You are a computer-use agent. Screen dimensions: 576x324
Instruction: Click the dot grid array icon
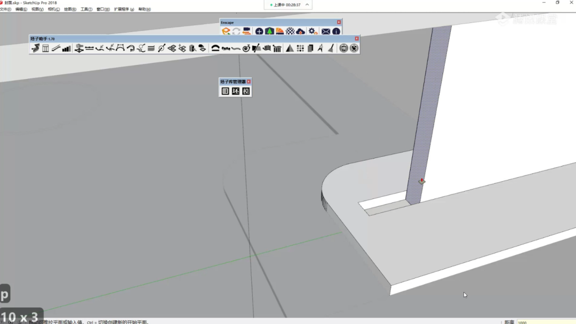300,48
